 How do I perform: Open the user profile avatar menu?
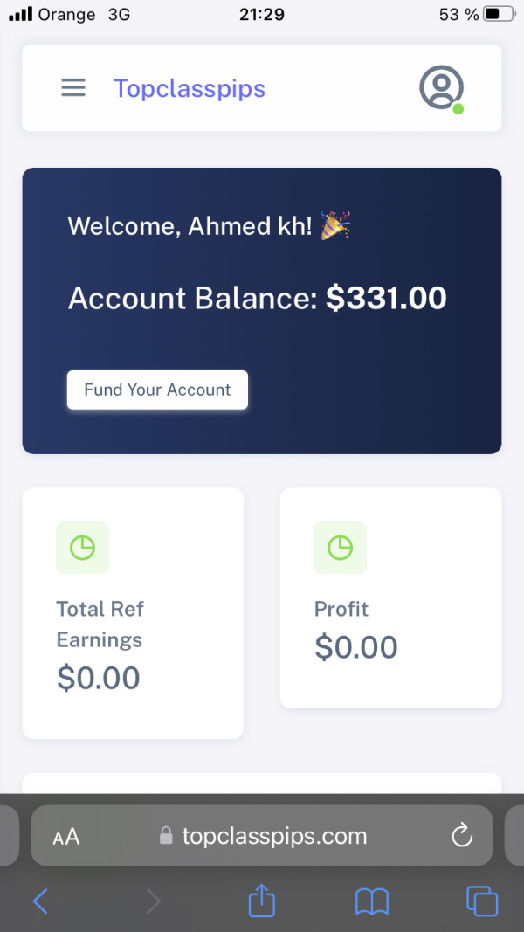pyautogui.click(x=441, y=87)
